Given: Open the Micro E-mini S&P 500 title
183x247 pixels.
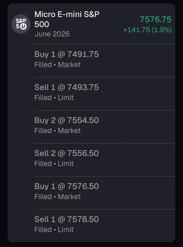Looking at the screenshot, I should point(67,19).
